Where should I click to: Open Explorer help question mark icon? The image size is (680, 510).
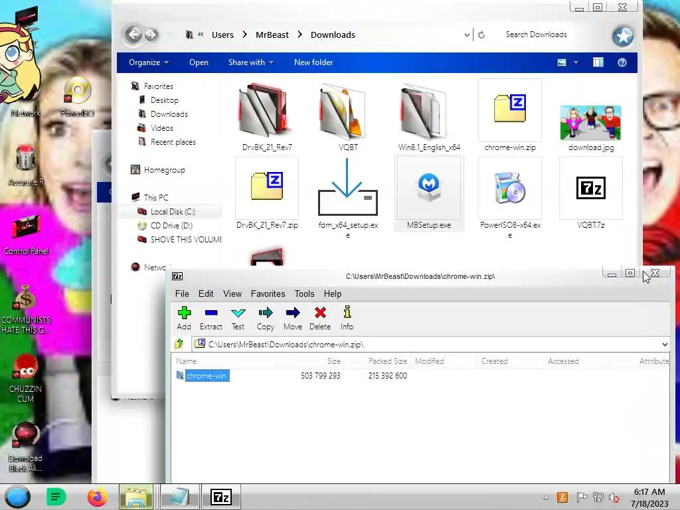[x=622, y=62]
